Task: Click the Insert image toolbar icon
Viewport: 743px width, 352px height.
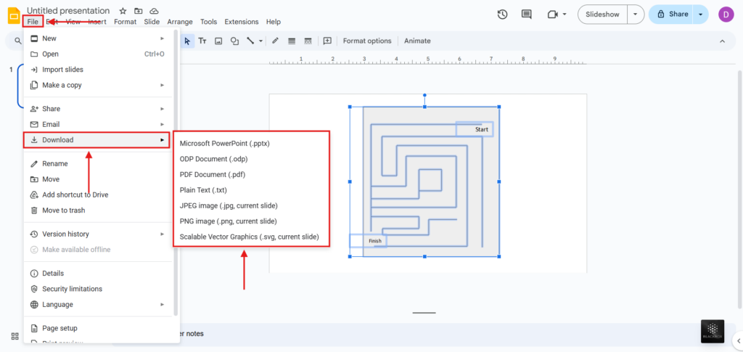Action: click(218, 41)
